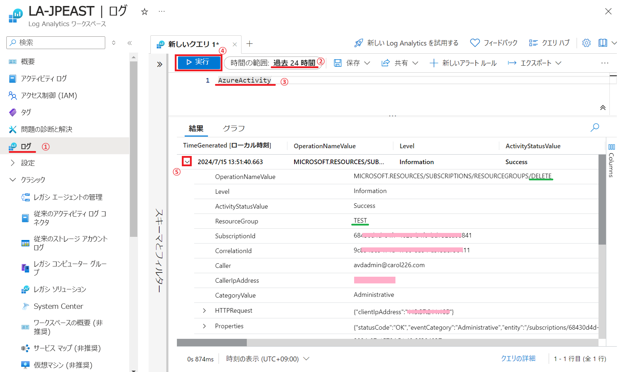Click the horizontal scrollbar of the results
620x372 pixels.
tap(212, 343)
